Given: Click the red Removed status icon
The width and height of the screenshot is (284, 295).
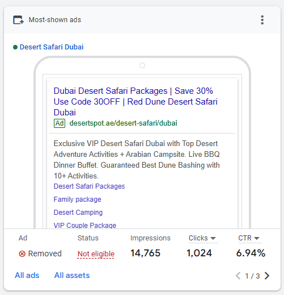Looking at the screenshot, I should pos(22,254).
